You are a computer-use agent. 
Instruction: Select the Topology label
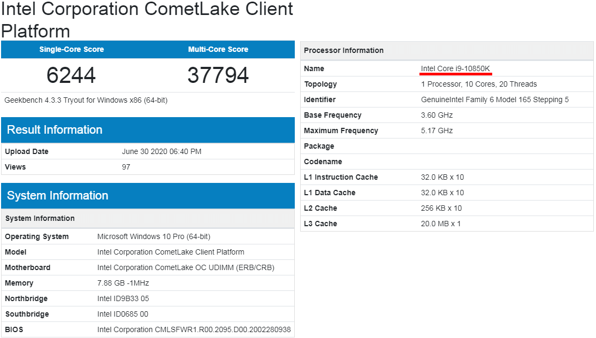pyautogui.click(x=320, y=84)
